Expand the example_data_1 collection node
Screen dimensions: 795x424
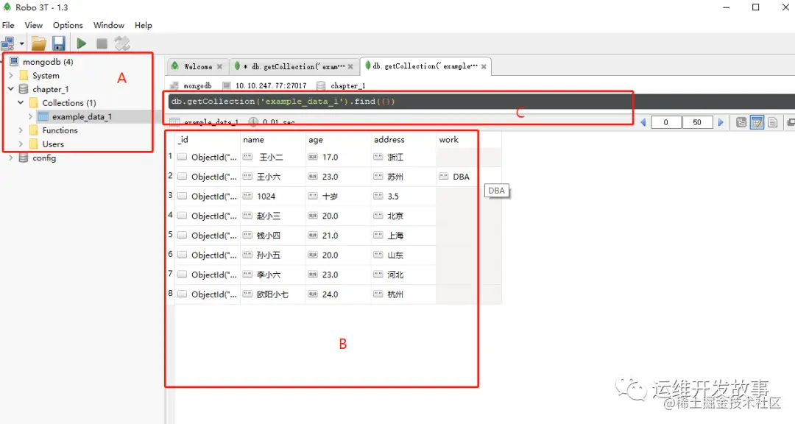pos(30,116)
